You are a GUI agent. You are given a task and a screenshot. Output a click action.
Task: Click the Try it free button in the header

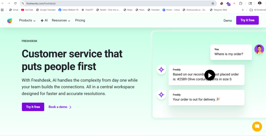[x=247, y=20]
